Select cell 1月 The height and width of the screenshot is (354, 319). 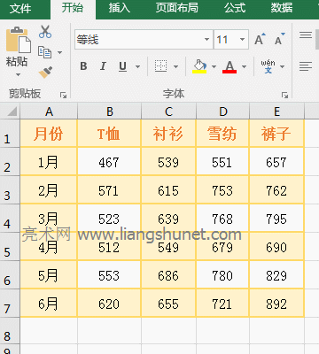(49, 162)
